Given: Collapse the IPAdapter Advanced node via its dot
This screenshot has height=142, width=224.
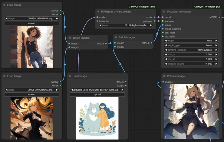Looking at the screenshot, I should (164, 12).
